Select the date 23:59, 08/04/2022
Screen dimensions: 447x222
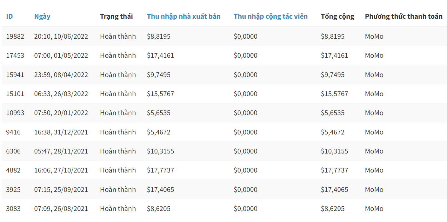click(x=61, y=75)
